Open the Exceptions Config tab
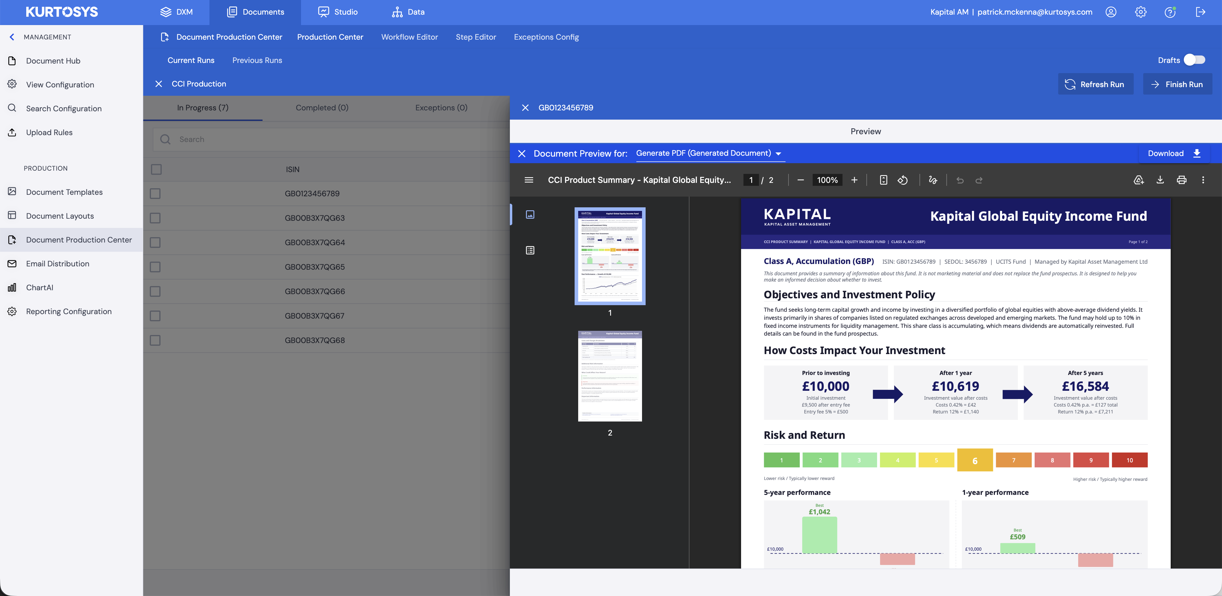The height and width of the screenshot is (596, 1222). [x=546, y=37]
